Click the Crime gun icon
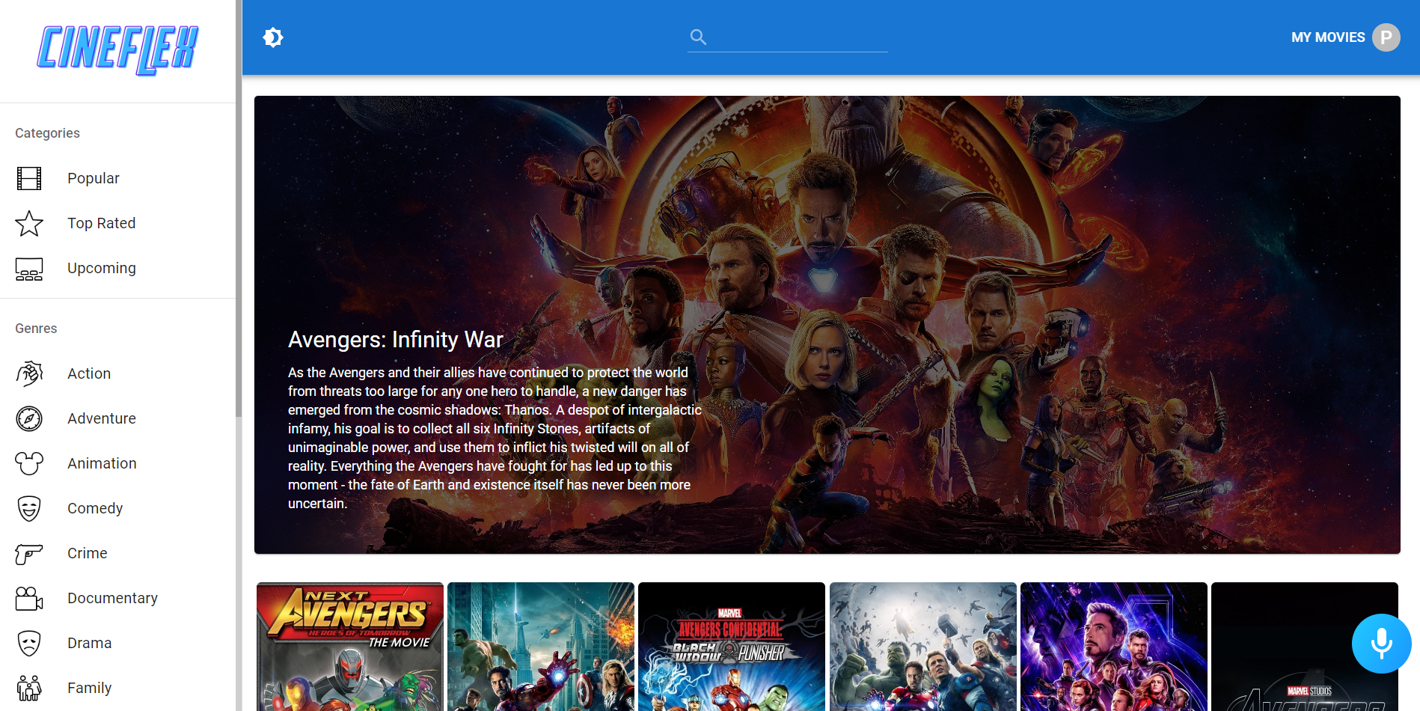 point(29,554)
